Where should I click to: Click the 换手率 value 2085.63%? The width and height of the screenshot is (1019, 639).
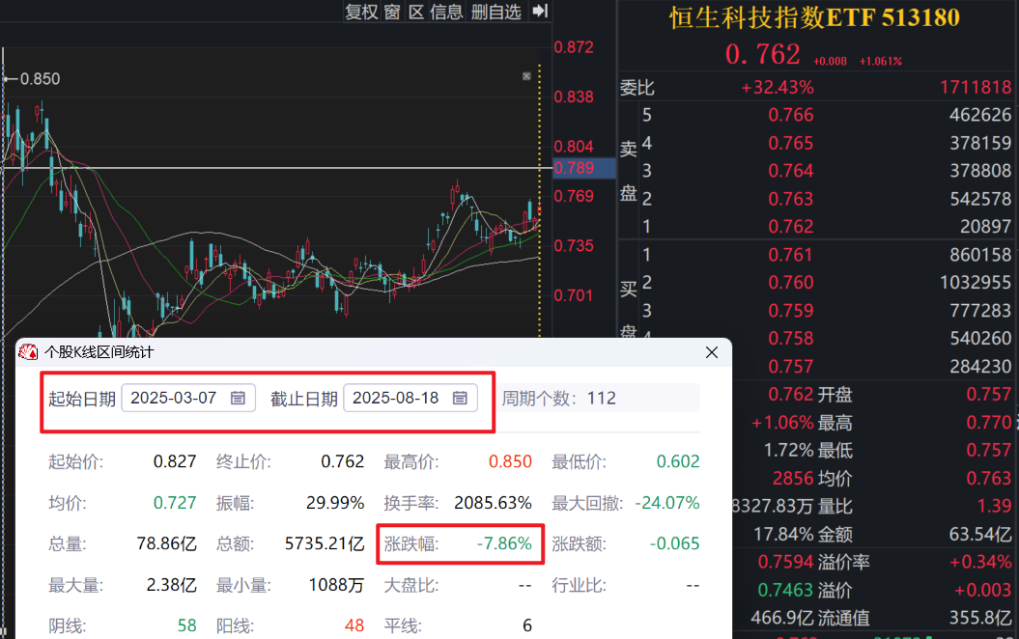pyautogui.click(x=493, y=503)
